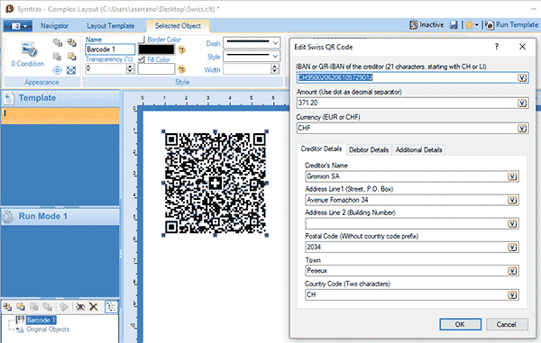
Task: Toggle the Border Color checkbox
Action: tap(142, 40)
